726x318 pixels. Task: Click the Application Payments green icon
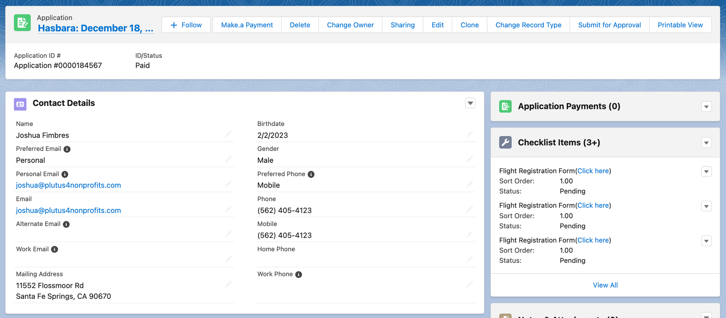[505, 106]
